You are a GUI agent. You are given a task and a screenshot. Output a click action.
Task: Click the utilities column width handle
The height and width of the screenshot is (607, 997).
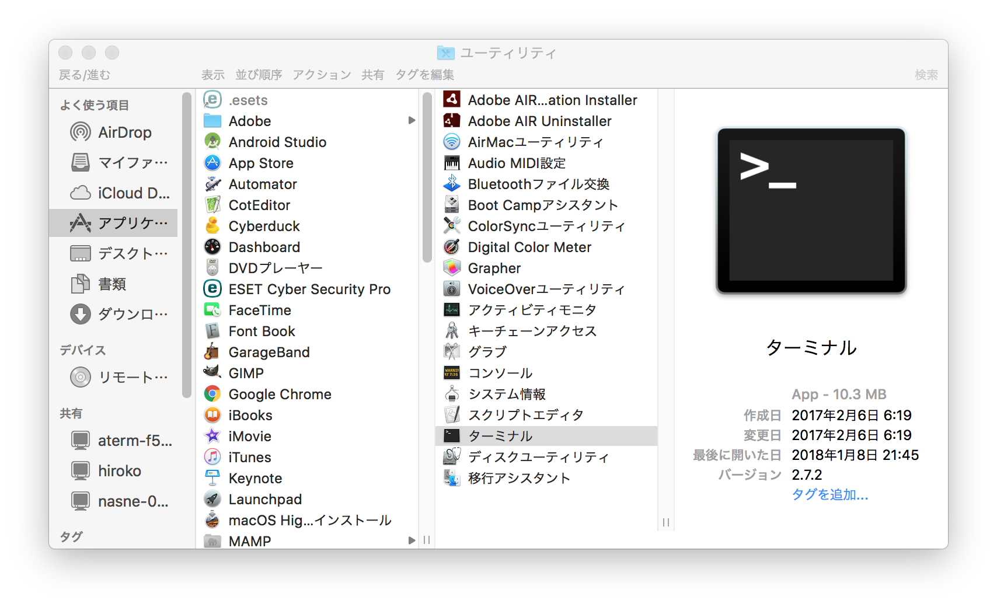coord(666,522)
